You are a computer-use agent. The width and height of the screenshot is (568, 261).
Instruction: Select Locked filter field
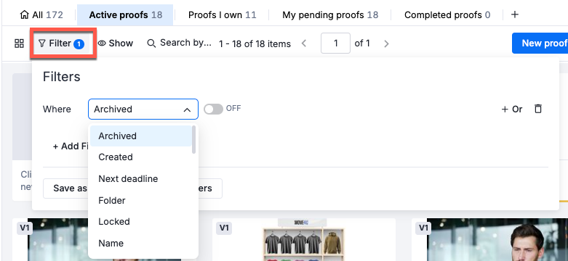click(141, 221)
